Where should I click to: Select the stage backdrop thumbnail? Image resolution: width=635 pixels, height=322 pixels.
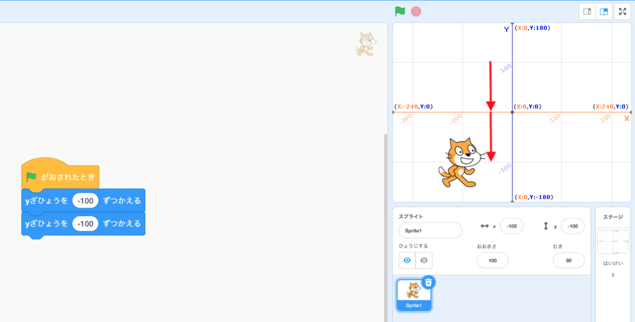tap(613, 241)
